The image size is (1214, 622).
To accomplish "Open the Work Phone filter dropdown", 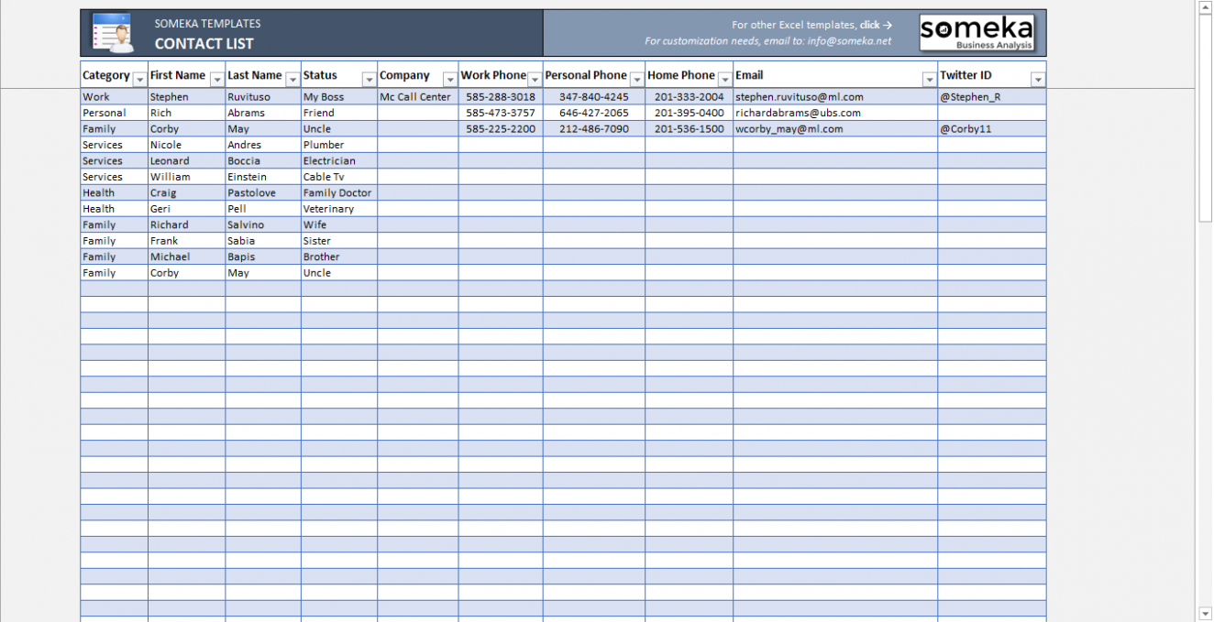I will point(534,80).
